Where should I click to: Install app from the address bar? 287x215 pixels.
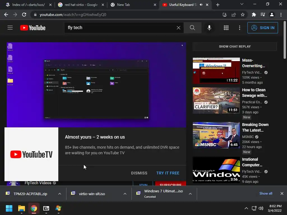click(224, 15)
